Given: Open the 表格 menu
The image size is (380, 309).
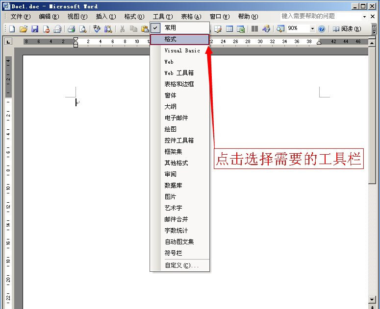Looking at the screenshot, I should pos(191,17).
